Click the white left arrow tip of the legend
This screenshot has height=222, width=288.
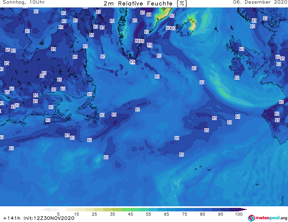[45, 209]
